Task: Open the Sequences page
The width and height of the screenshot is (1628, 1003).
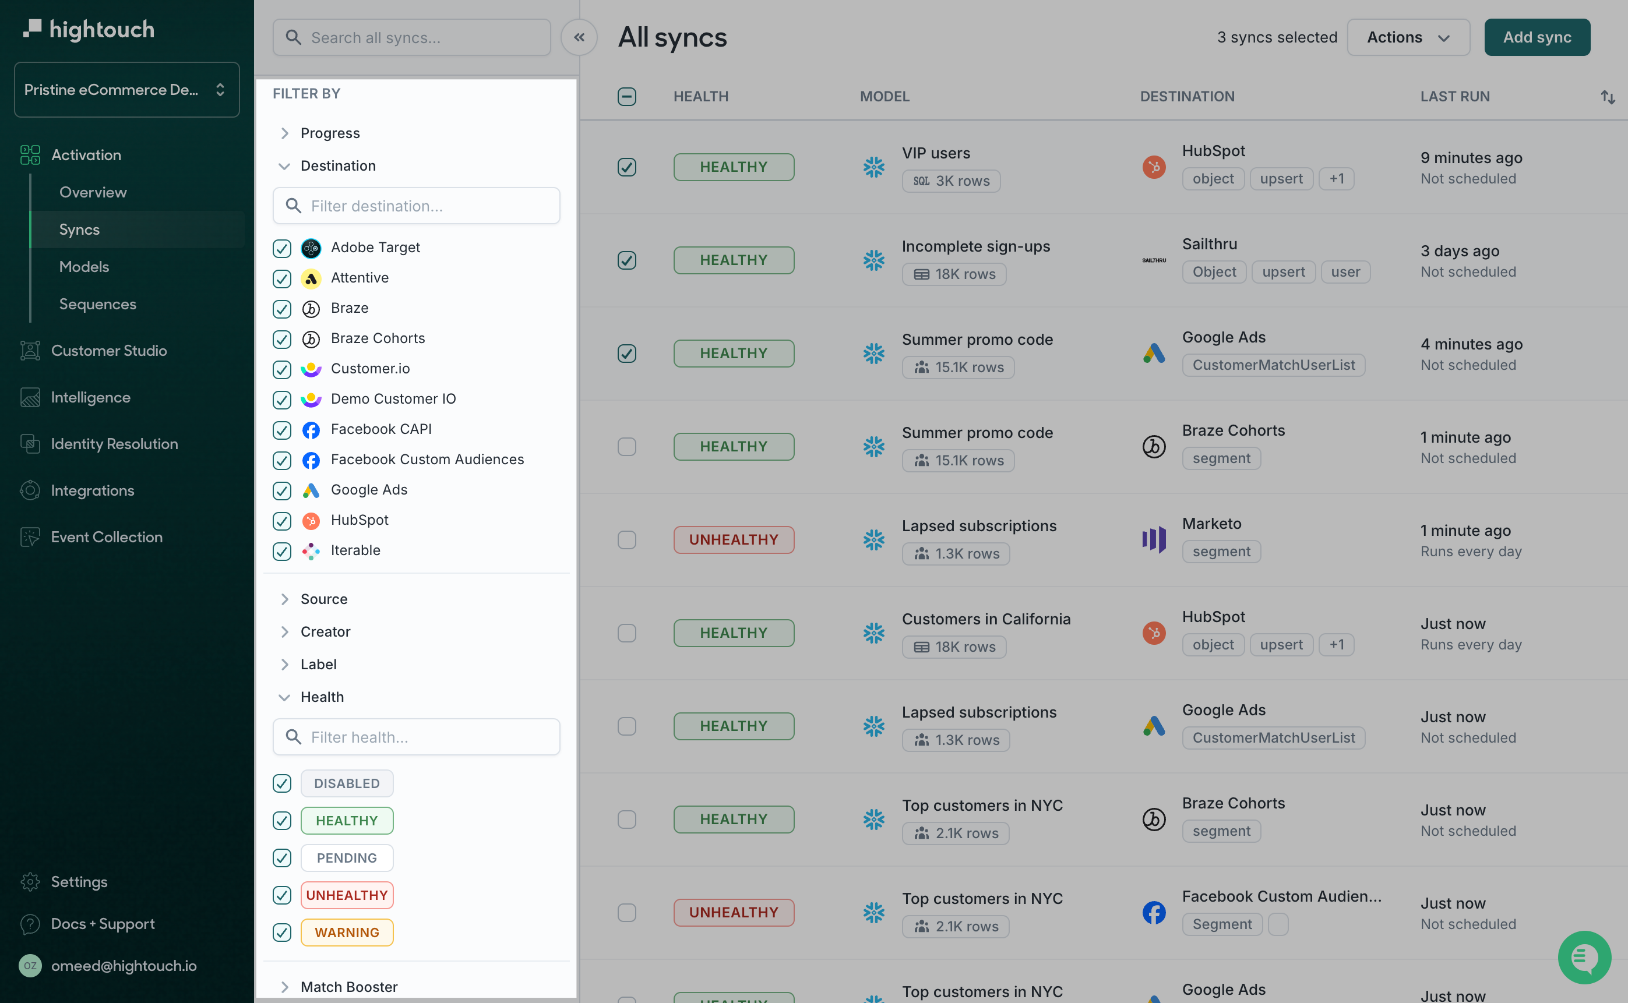Action: 97,304
